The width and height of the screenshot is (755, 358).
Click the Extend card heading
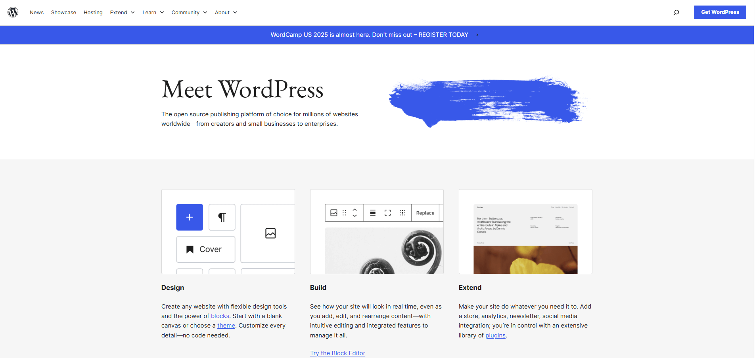(x=470, y=288)
